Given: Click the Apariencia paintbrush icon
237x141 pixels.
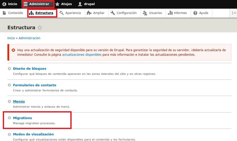Looking at the screenshot, I should coord(62,13).
